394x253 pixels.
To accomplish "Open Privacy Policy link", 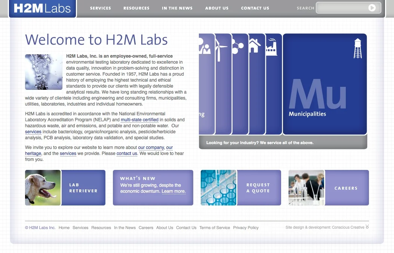I will tap(246, 228).
